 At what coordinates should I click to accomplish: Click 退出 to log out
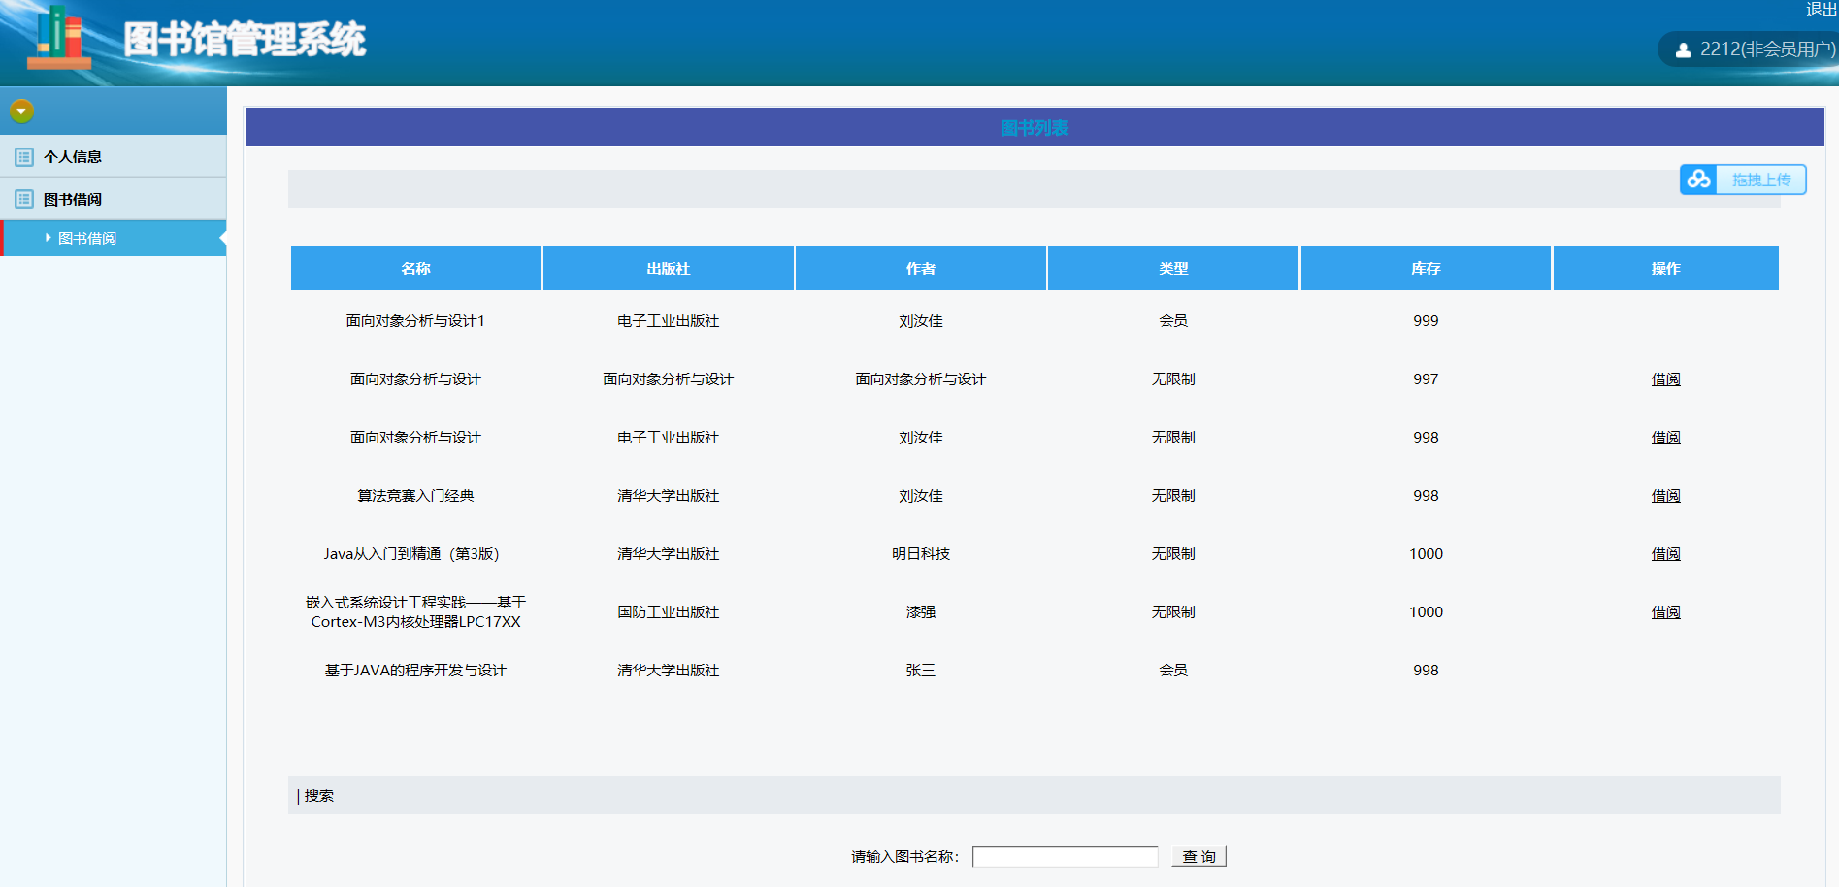tap(1821, 10)
